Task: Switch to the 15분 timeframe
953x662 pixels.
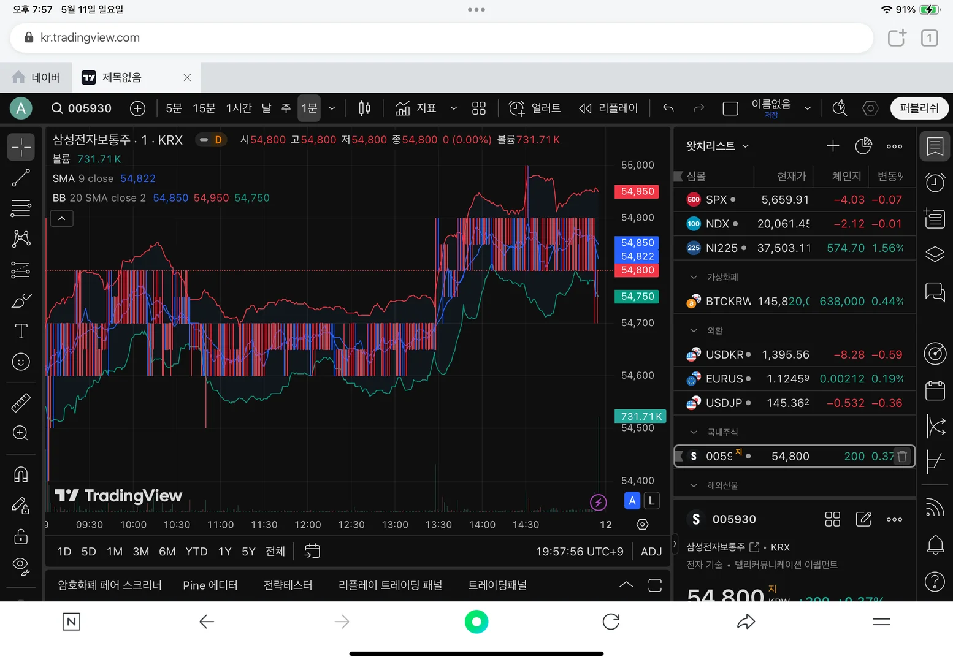Action: click(x=204, y=108)
